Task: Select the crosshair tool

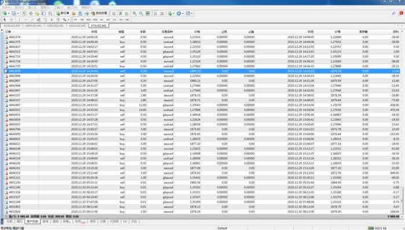Action: pos(12,20)
